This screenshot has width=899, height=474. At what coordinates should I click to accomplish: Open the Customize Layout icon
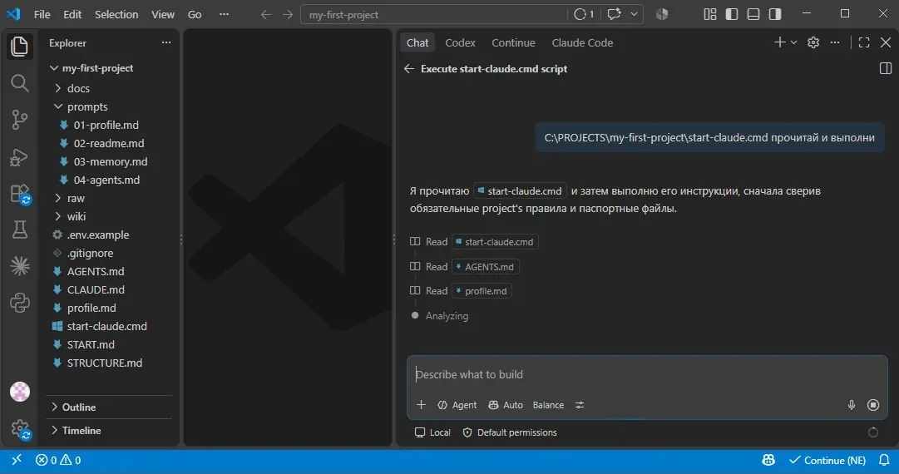[x=709, y=14]
